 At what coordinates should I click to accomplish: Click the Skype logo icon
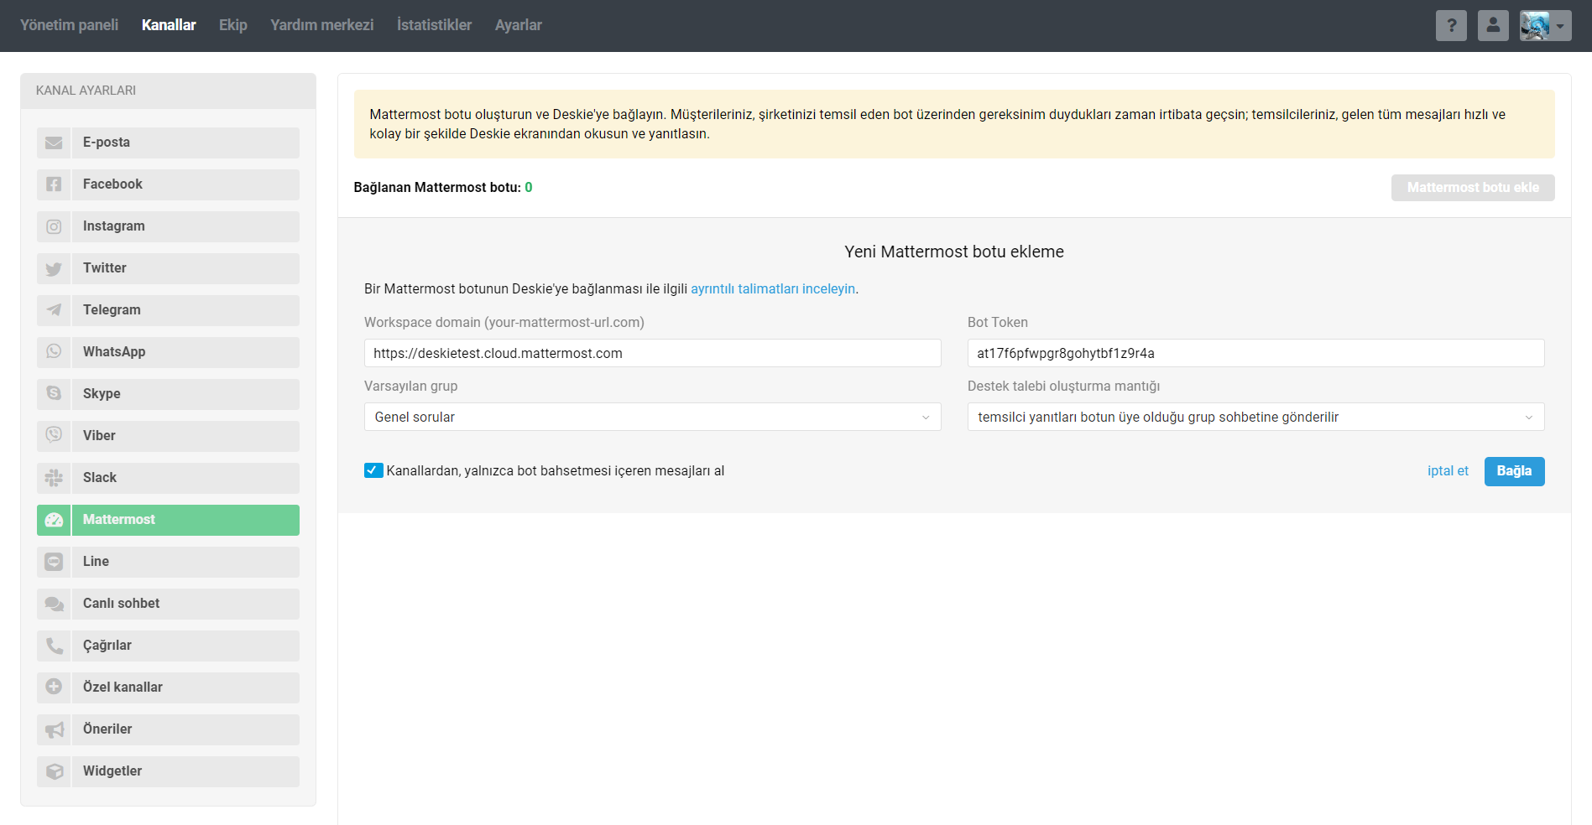click(54, 394)
